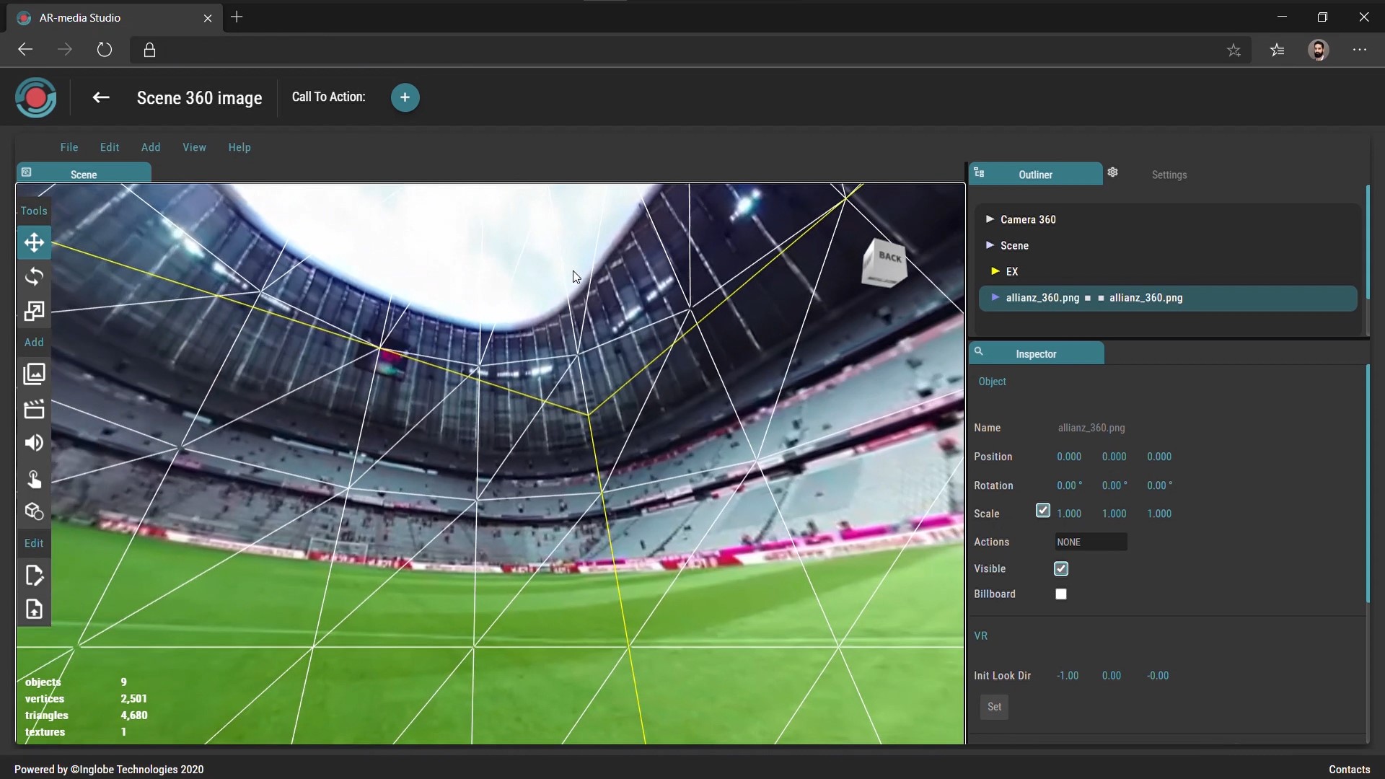Expand the Scene node in Outliner
Screen dimensions: 1385x779
coord(990,245)
